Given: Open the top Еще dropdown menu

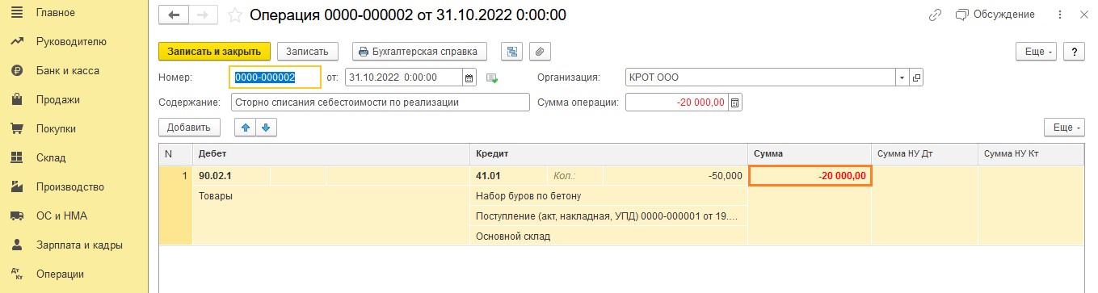Looking at the screenshot, I should click(x=1037, y=51).
